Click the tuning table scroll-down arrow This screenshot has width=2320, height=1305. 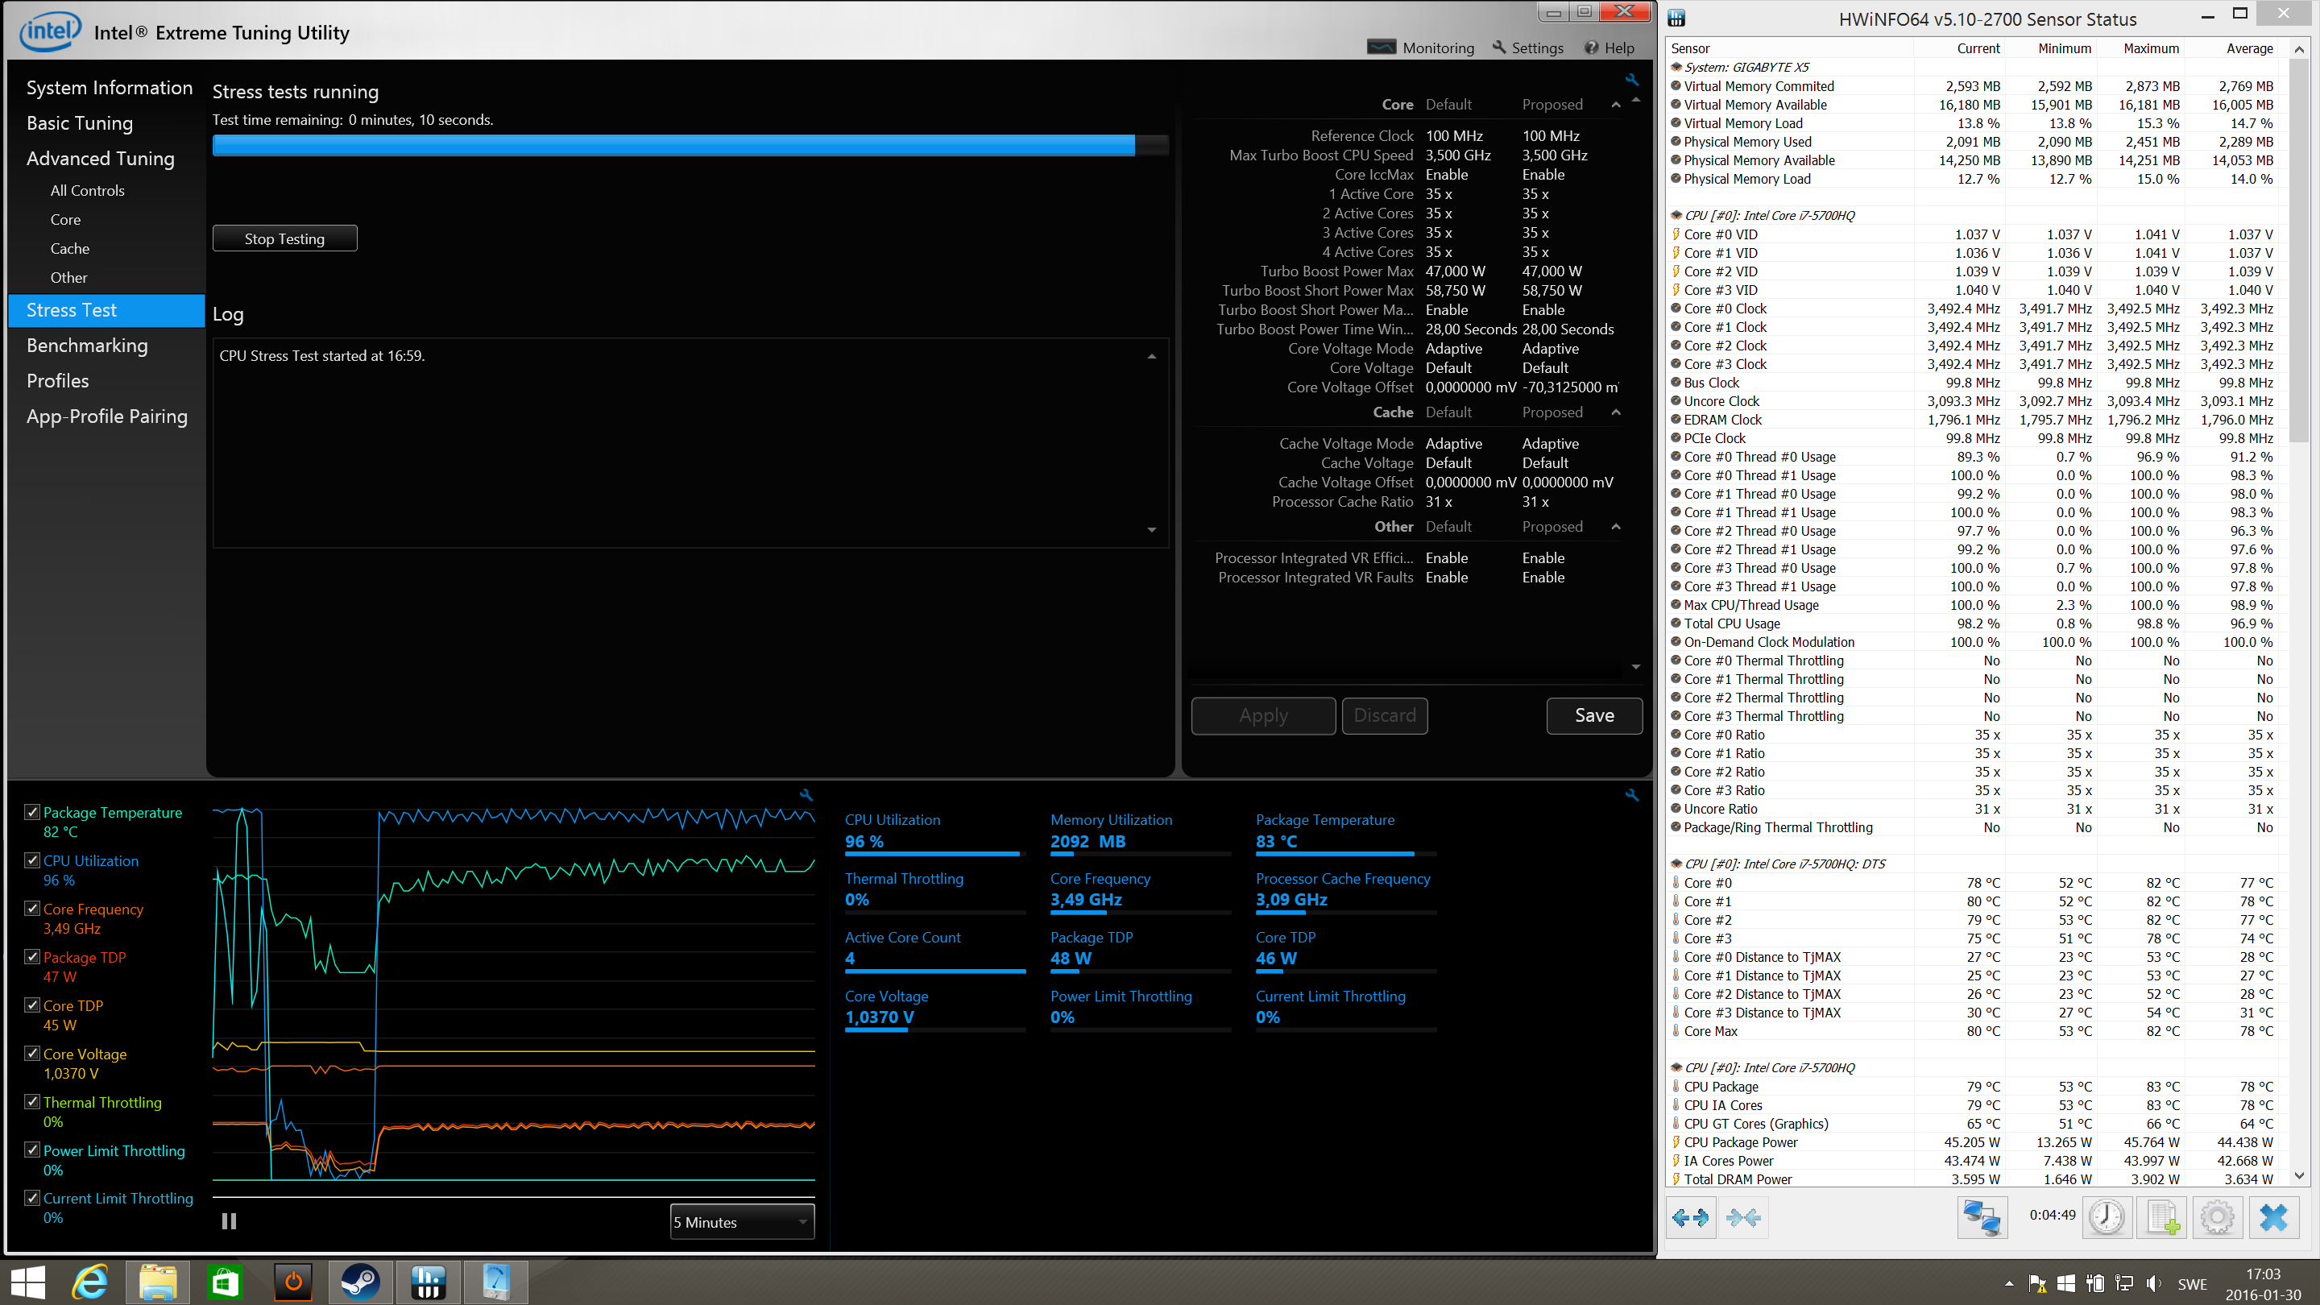pos(1635,667)
